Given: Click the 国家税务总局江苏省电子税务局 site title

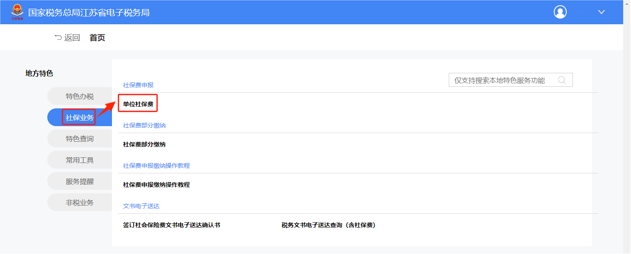Looking at the screenshot, I should pyautogui.click(x=89, y=13).
